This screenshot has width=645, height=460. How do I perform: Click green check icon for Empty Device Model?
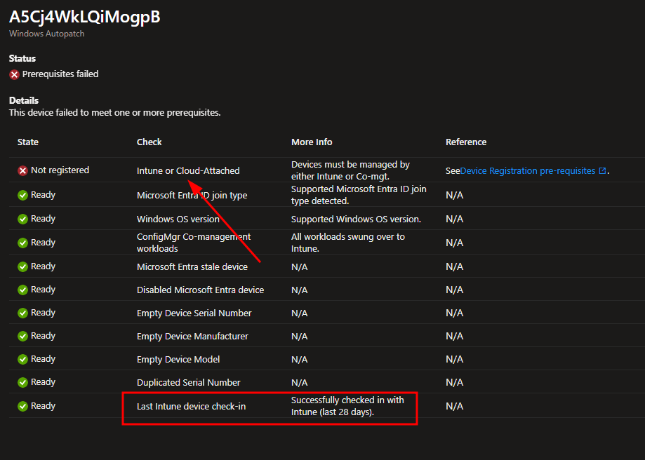pos(22,359)
